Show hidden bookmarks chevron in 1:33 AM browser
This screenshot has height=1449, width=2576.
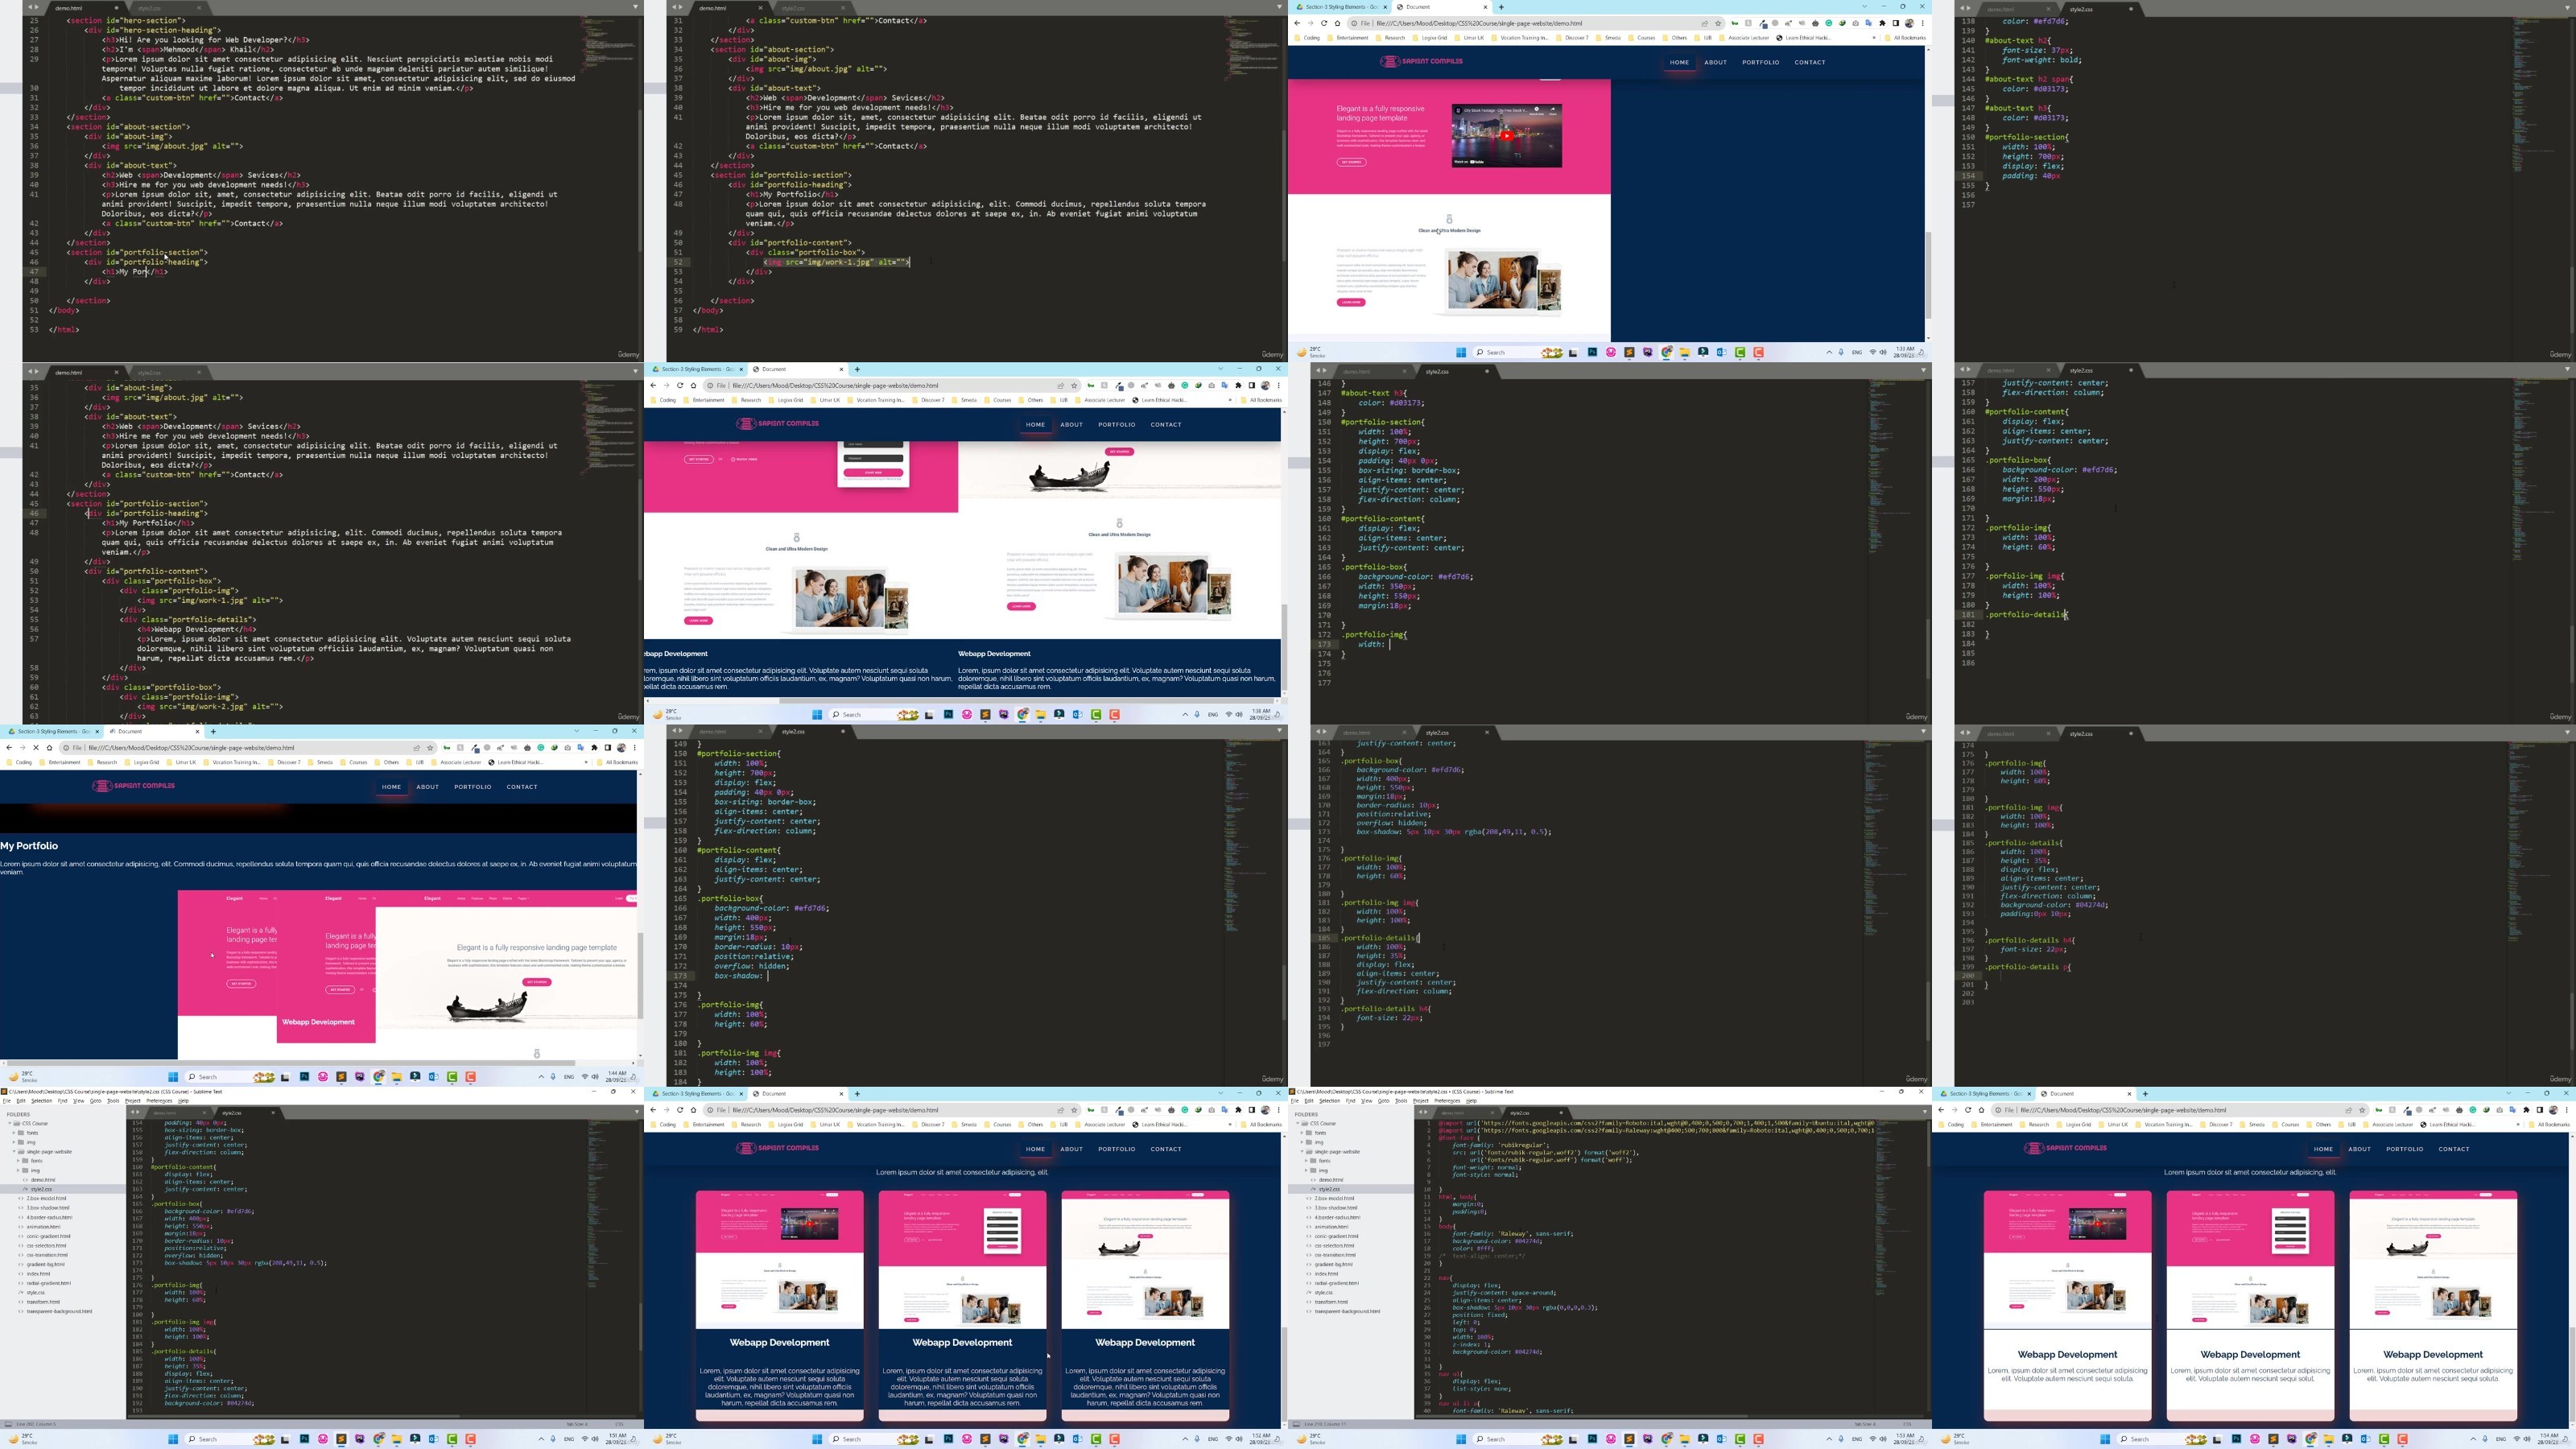pos(1874,38)
